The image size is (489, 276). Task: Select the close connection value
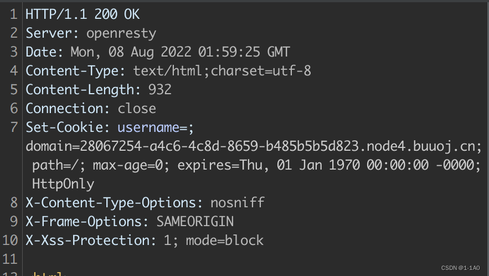click(137, 109)
